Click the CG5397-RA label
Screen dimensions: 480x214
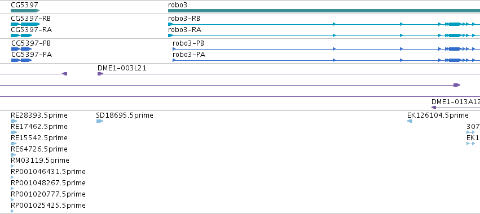[x=31, y=30]
